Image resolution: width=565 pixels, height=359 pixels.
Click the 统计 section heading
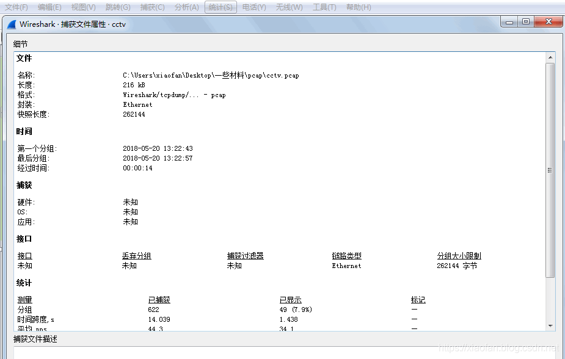click(x=24, y=283)
